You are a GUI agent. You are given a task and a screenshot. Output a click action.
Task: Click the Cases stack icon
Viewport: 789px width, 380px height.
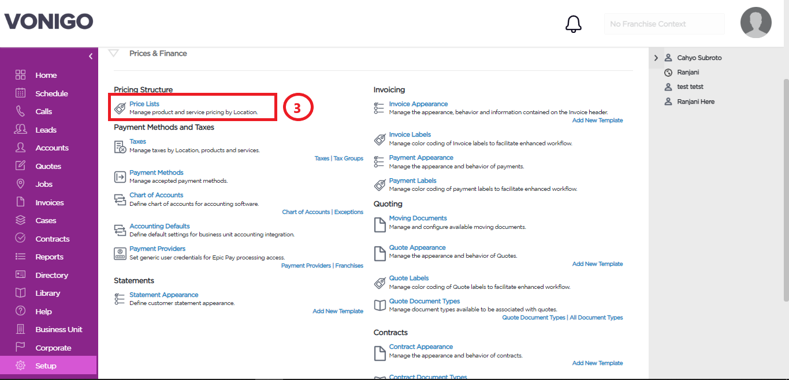click(21, 220)
